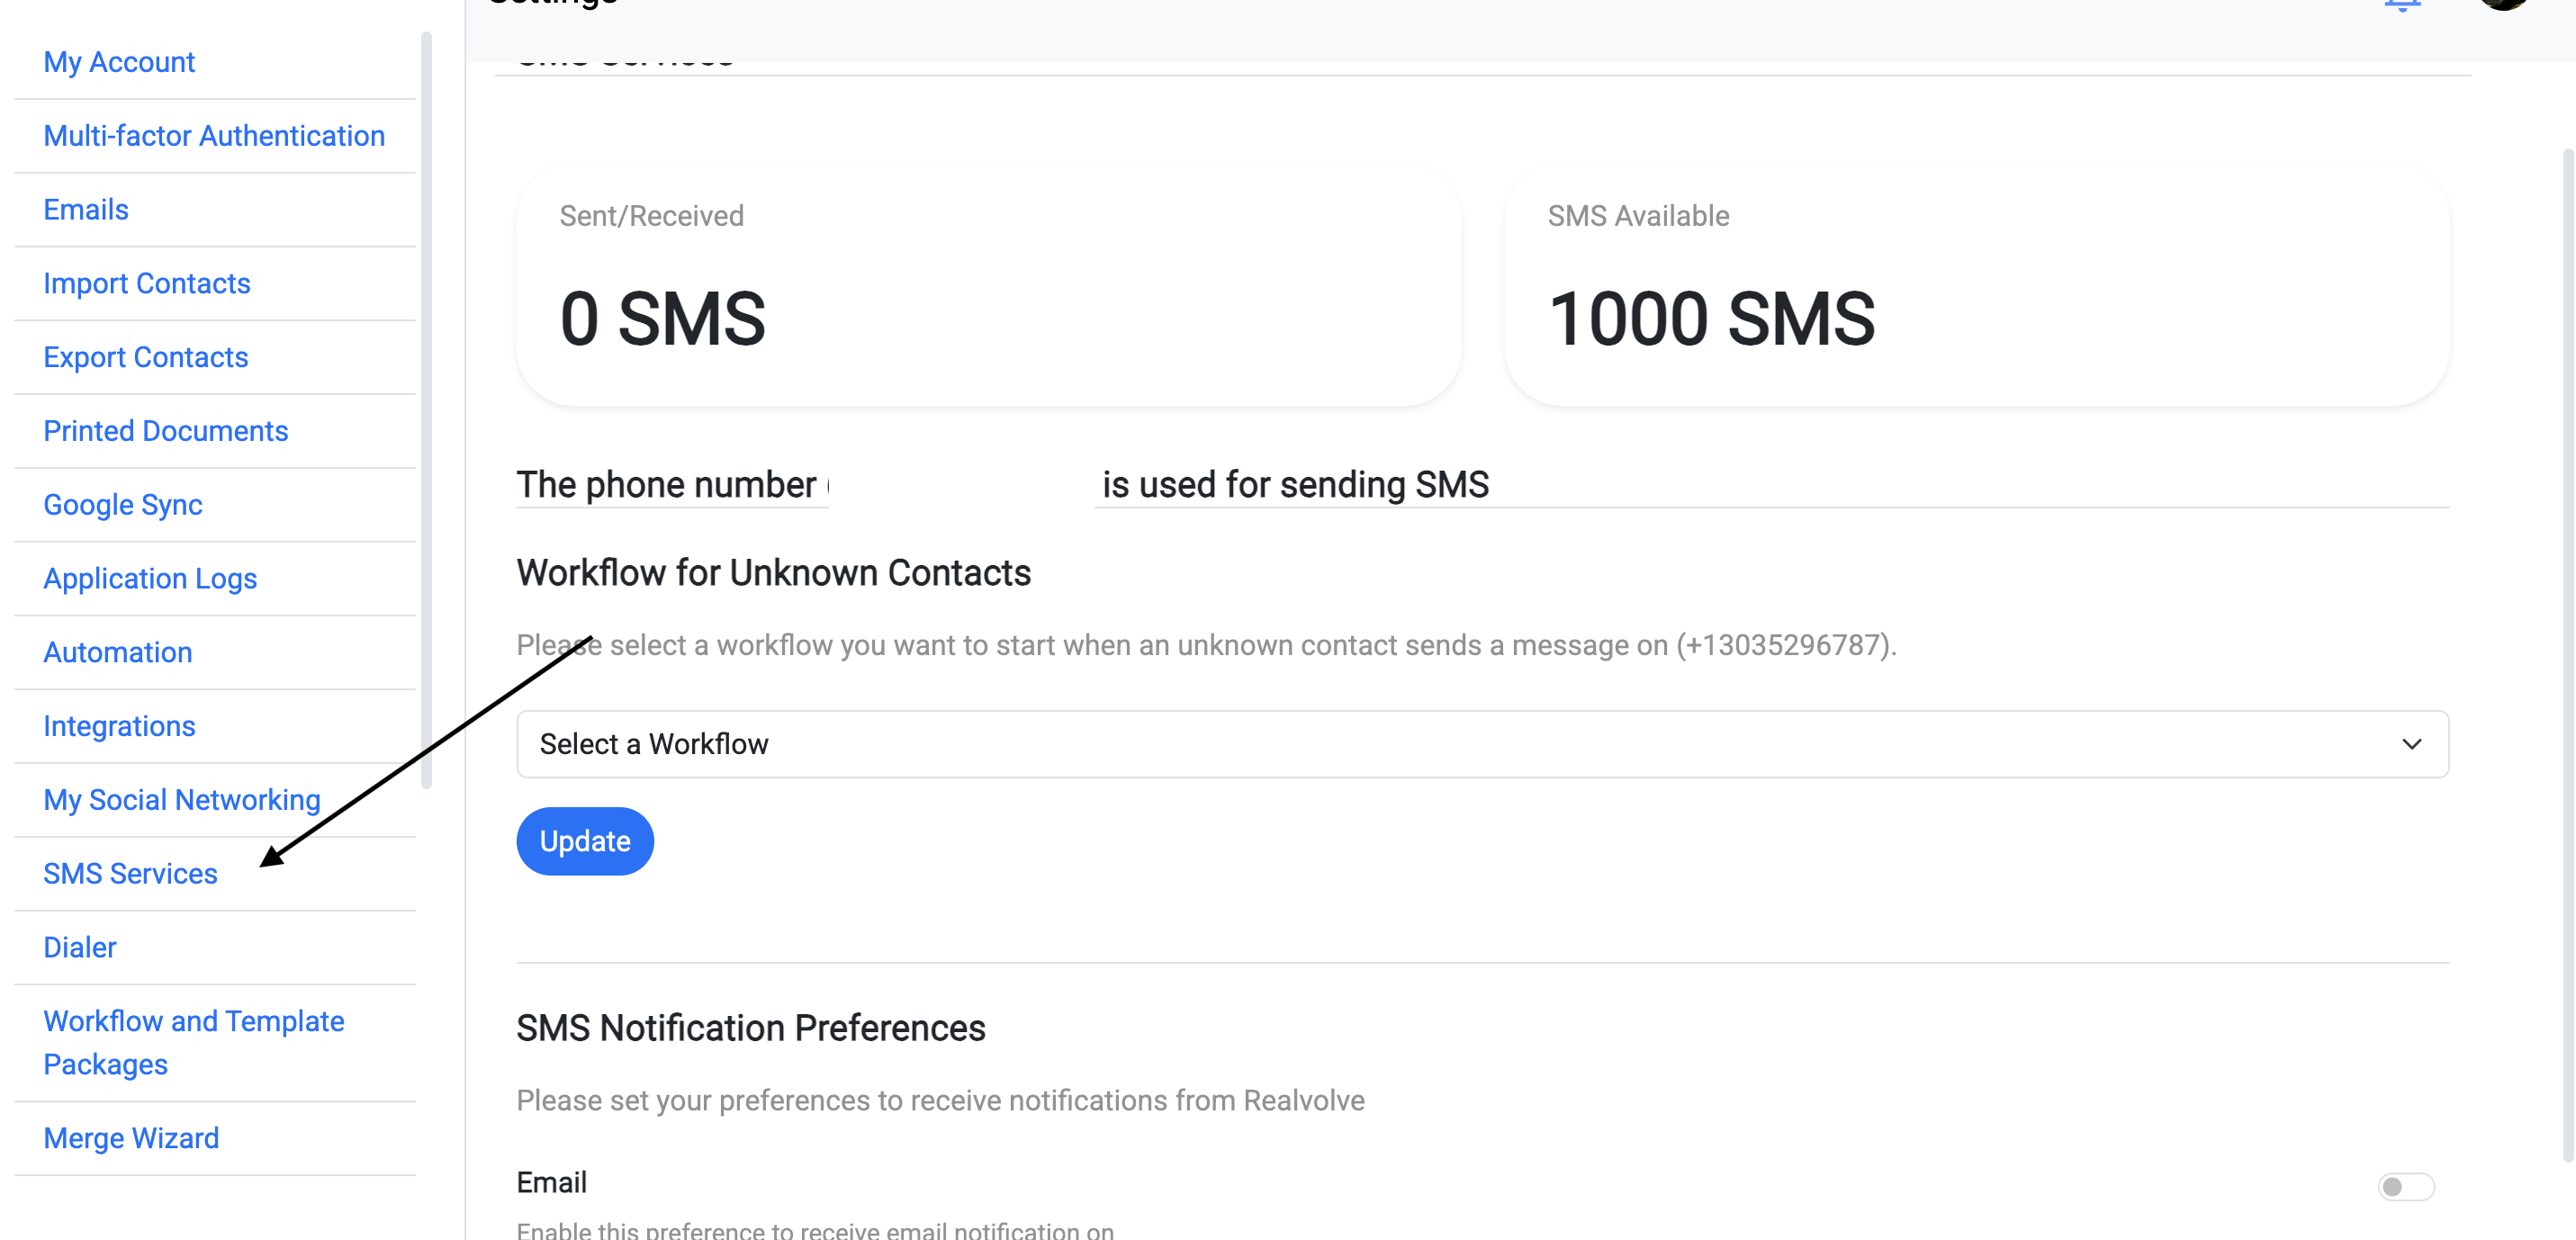
Task: View the Application Logs page
Action: (150, 578)
